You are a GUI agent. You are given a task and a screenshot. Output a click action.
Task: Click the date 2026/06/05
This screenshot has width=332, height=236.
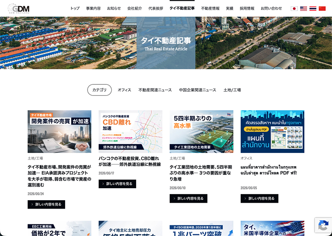click(x=249, y=188)
